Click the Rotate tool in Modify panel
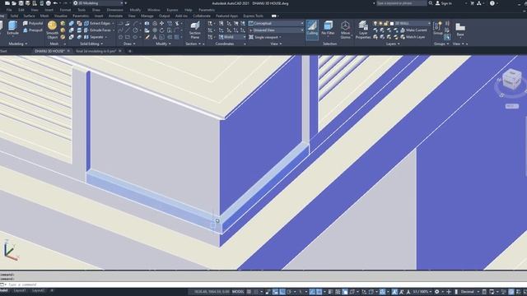Viewport: 527px width, 296px height. coord(161,30)
